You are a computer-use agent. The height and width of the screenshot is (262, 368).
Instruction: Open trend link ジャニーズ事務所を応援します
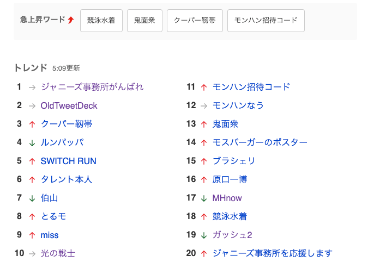(273, 253)
